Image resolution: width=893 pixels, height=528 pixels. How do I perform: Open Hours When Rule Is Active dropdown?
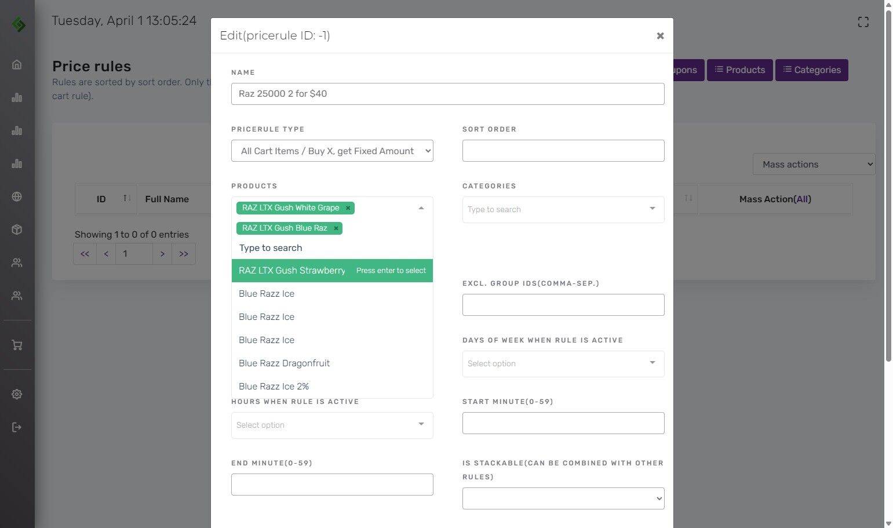[332, 425]
